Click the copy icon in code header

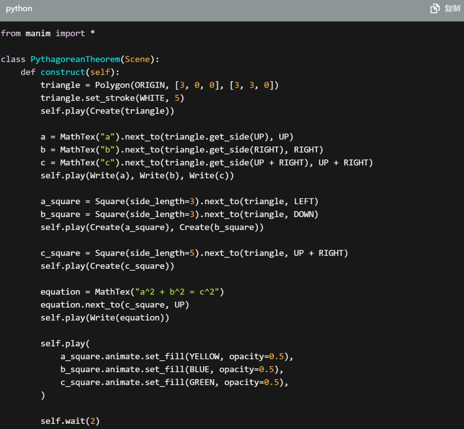click(435, 8)
